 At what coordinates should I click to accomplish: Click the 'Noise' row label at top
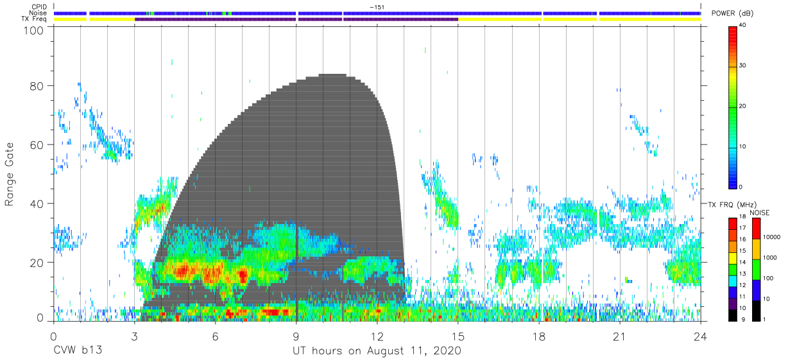(x=39, y=13)
